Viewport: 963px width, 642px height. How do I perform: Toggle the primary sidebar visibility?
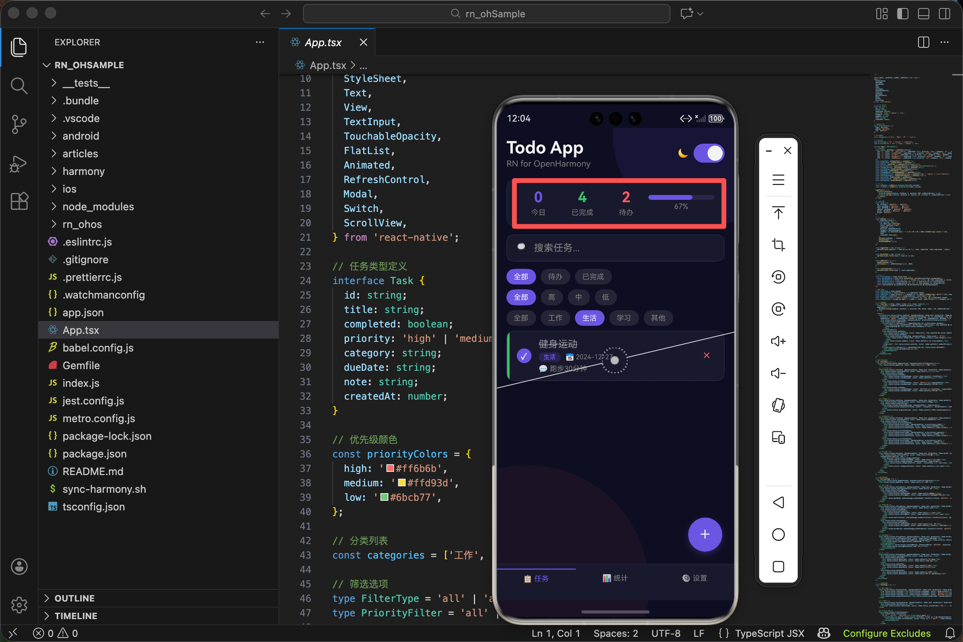point(902,14)
